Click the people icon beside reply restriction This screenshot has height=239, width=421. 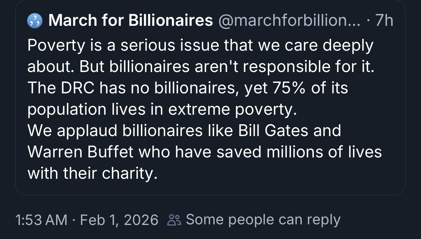(174, 220)
